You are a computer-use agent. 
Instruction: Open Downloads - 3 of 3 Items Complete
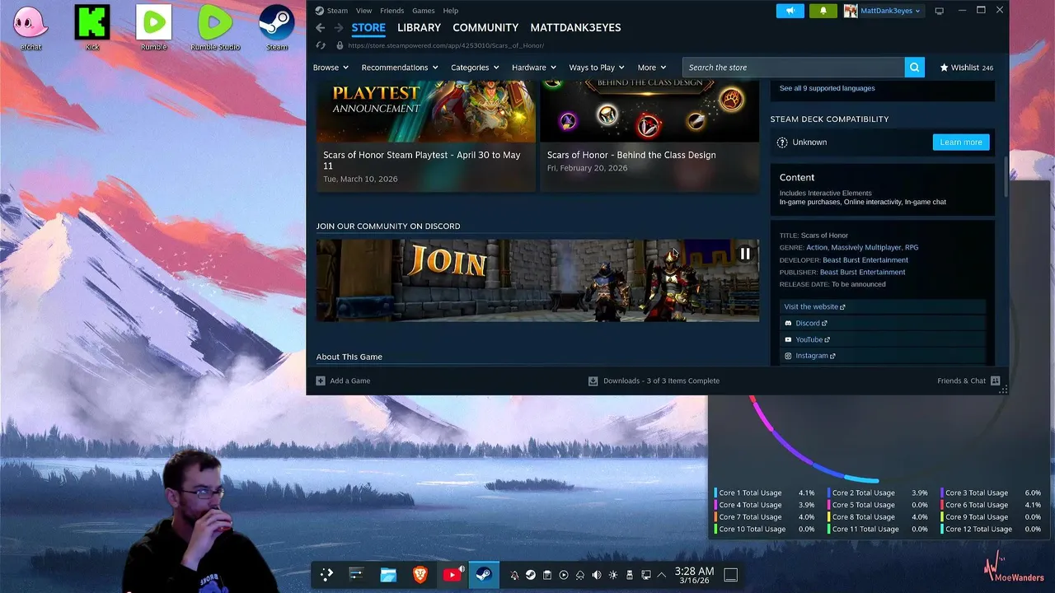pyautogui.click(x=654, y=381)
